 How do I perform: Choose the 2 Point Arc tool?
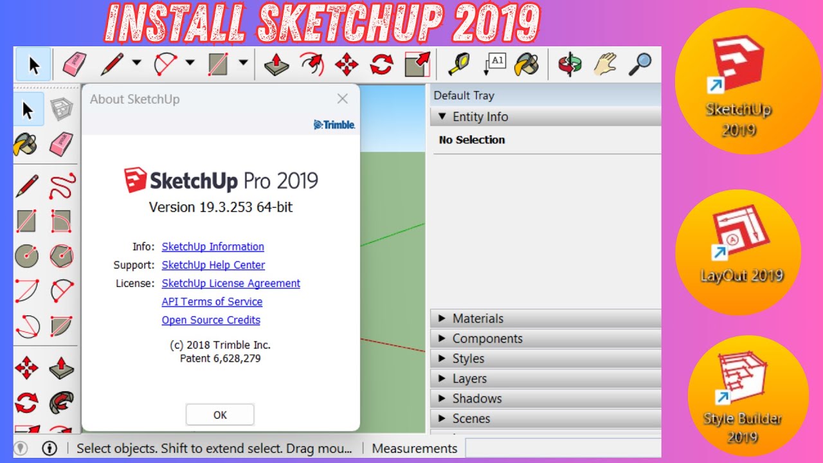pyautogui.click(x=62, y=291)
